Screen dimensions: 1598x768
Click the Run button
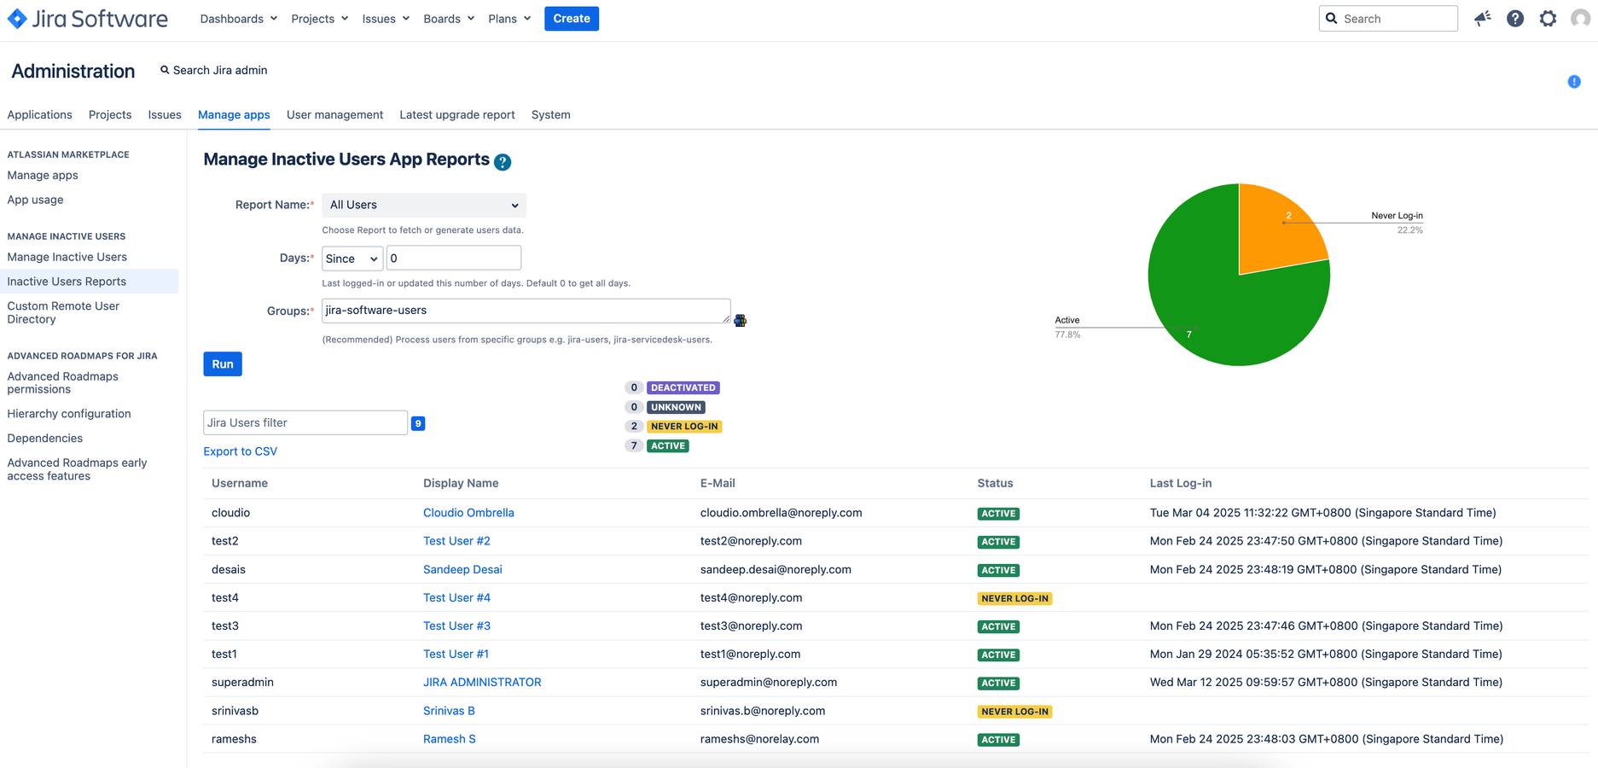(x=223, y=364)
